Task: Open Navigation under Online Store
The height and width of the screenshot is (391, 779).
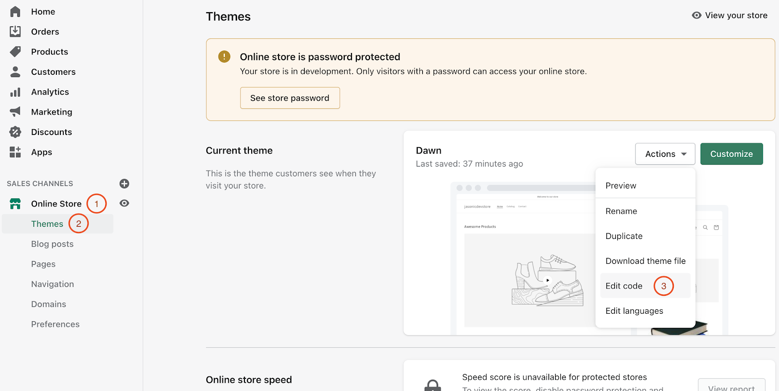Action: (x=53, y=284)
